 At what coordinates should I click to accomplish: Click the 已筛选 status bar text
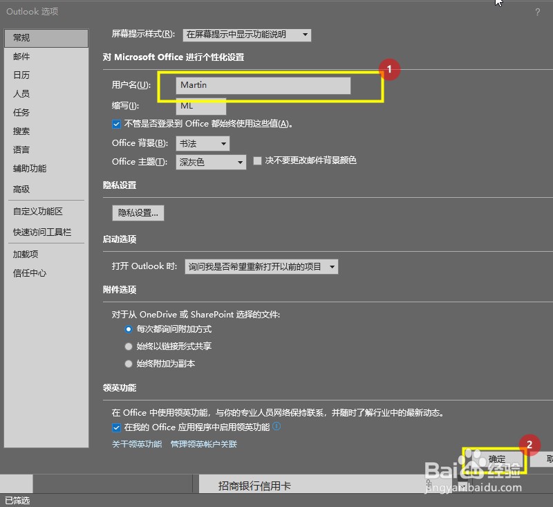[x=17, y=501]
